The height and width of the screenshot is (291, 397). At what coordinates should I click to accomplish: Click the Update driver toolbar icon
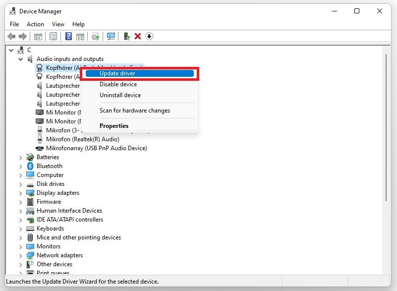[127, 36]
